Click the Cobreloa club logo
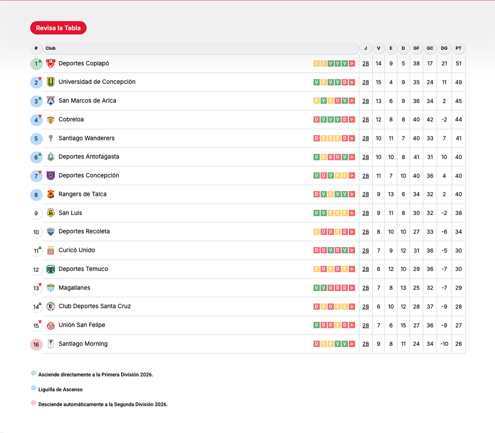The width and height of the screenshot is (495, 433). (51, 119)
